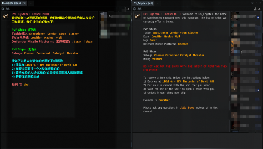Open Coercer link in PLA军团发船频道 Salvage line
The width and height of the screenshot is (263, 149).
coord(29,53)
